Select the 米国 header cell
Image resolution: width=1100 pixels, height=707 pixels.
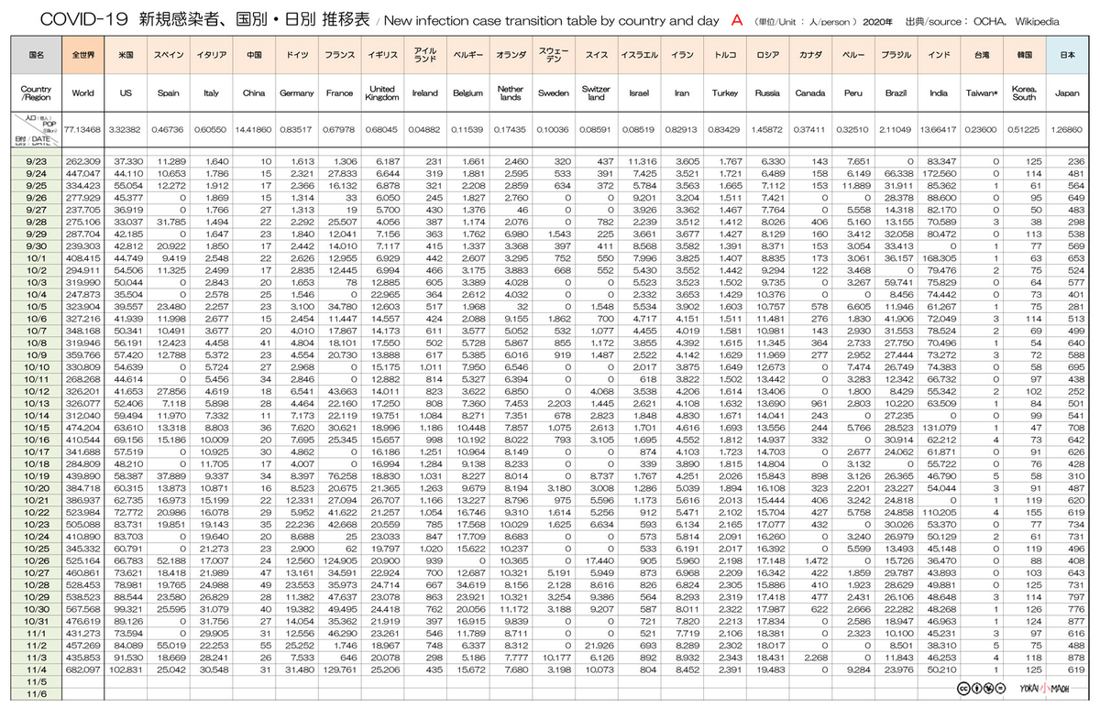[126, 55]
